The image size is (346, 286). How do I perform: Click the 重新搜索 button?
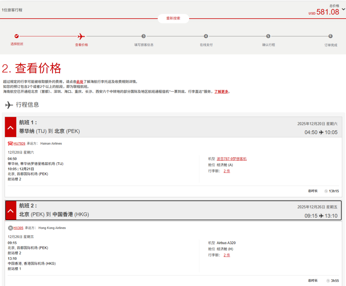pyautogui.click(x=173, y=18)
